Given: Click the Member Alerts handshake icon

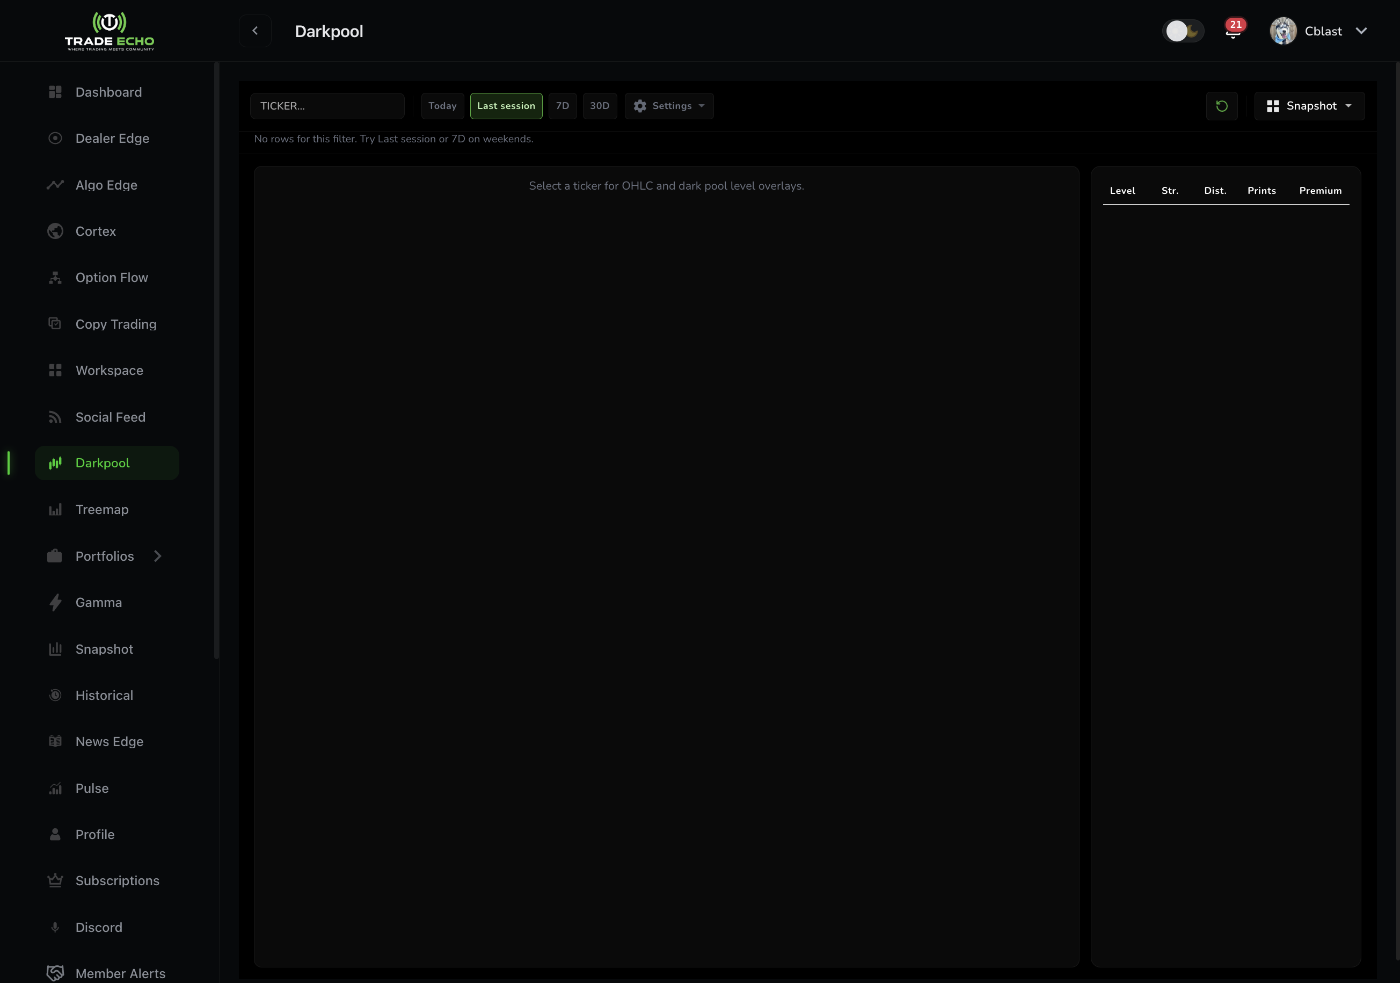Looking at the screenshot, I should [x=55, y=973].
